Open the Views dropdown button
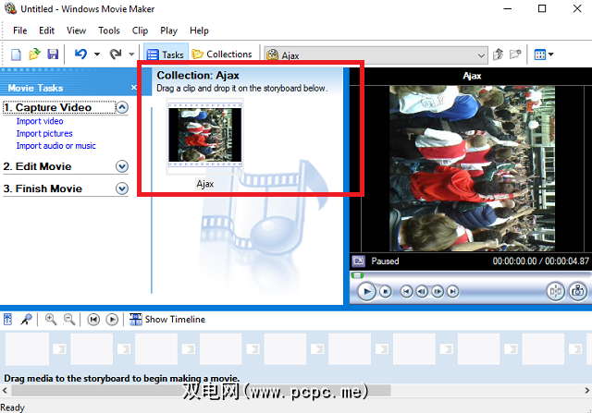 (x=544, y=55)
